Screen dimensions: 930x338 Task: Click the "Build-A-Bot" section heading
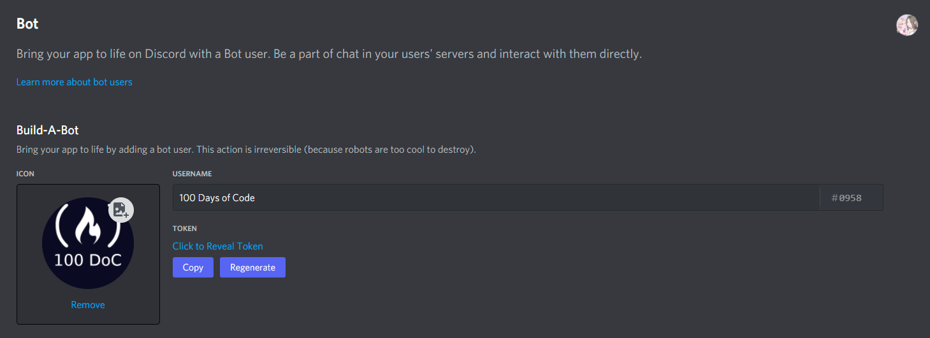[47, 130]
